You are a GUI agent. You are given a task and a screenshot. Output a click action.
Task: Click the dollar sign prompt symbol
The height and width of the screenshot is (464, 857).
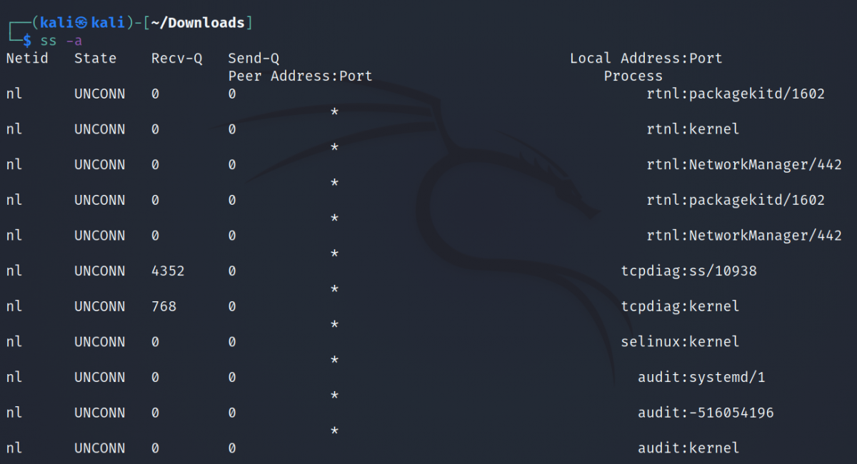pyautogui.click(x=27, y=41)
